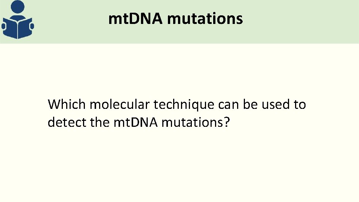Viewport: 359px width, 202px height.
Task: Click the left hand of the reader icon
Action: point(4,27)
